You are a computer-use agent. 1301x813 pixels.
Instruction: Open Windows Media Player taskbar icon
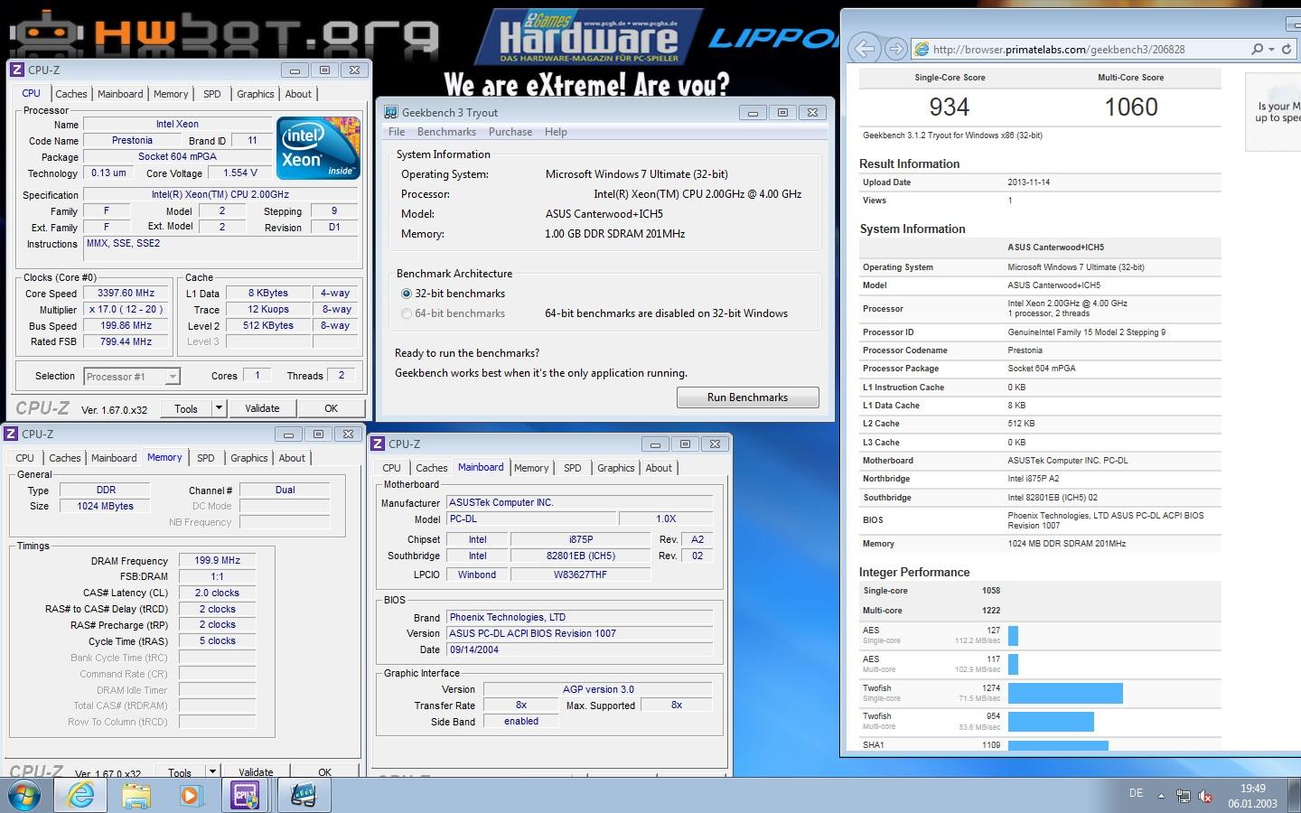[x=189, y=796]
